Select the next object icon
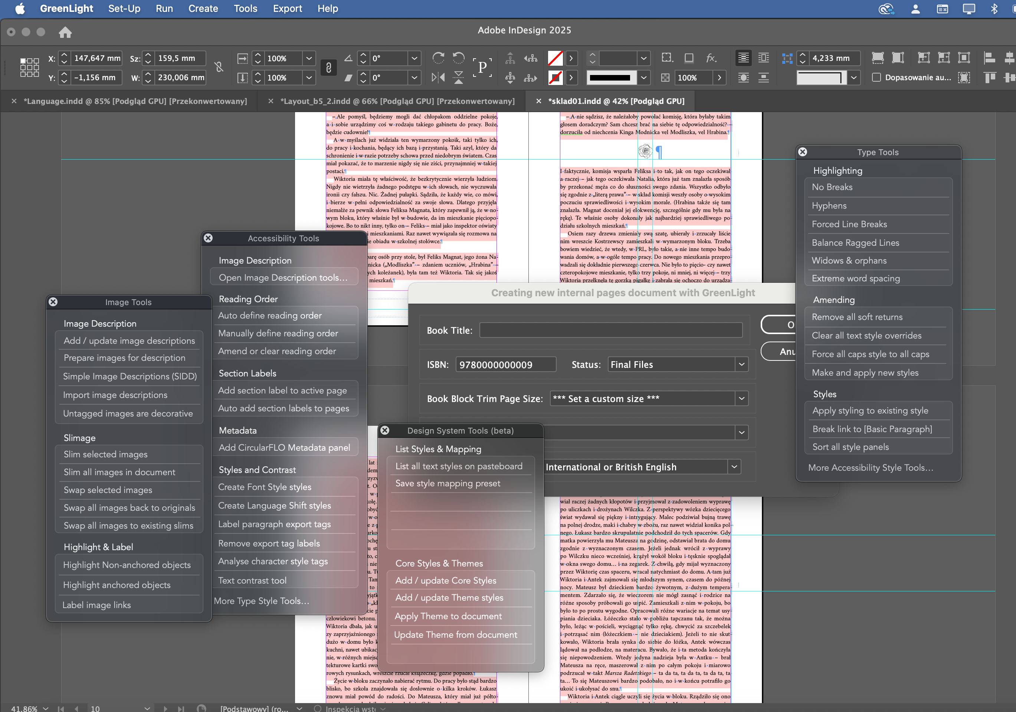Image resolution: width=1016 pixels, height=712 pixels. (x=531, y=78)
